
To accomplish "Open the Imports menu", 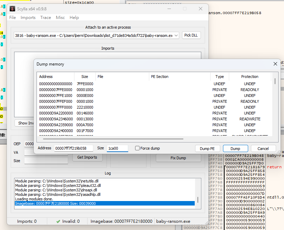I will click(28, 18).
